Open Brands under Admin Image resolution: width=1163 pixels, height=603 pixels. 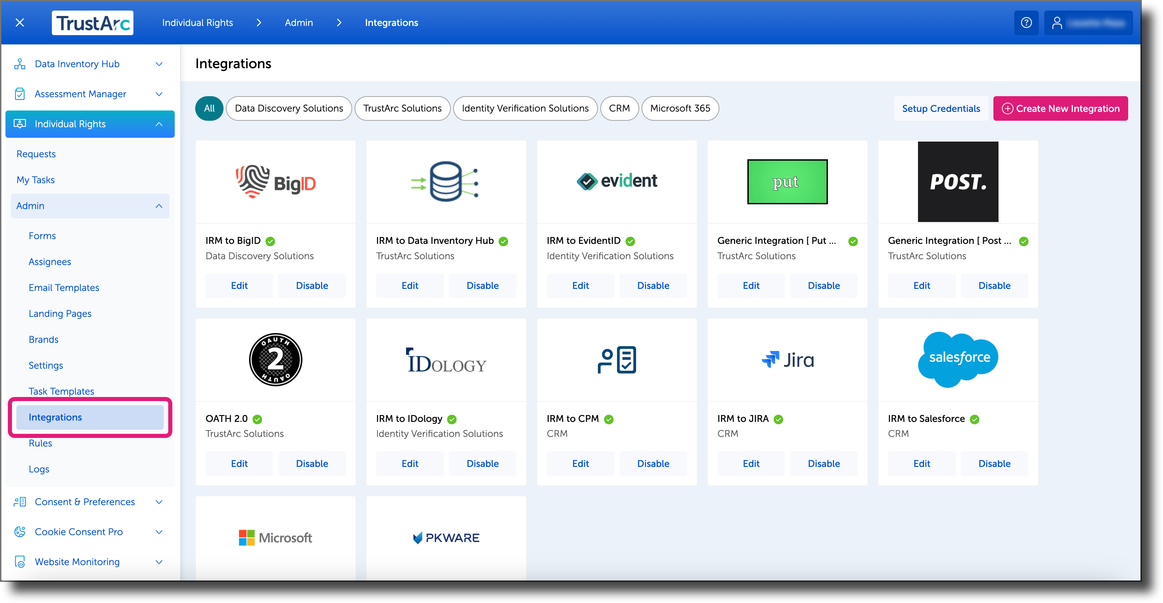43,339
